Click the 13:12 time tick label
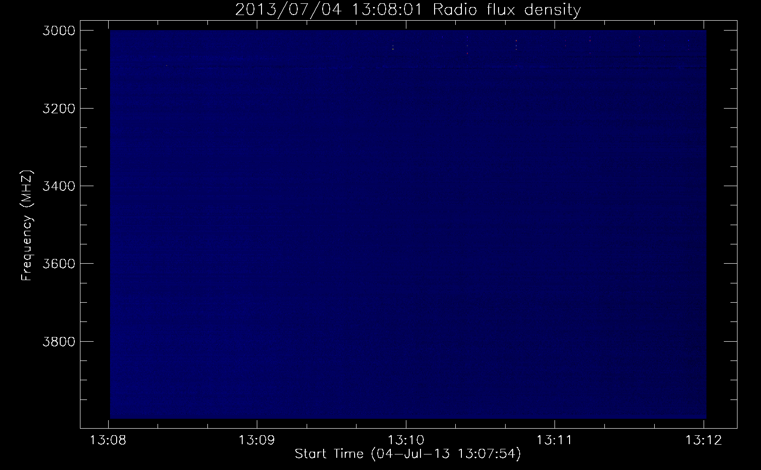761x470 pixels. [704, 440]
